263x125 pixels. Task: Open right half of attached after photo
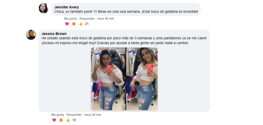[142, 79]
